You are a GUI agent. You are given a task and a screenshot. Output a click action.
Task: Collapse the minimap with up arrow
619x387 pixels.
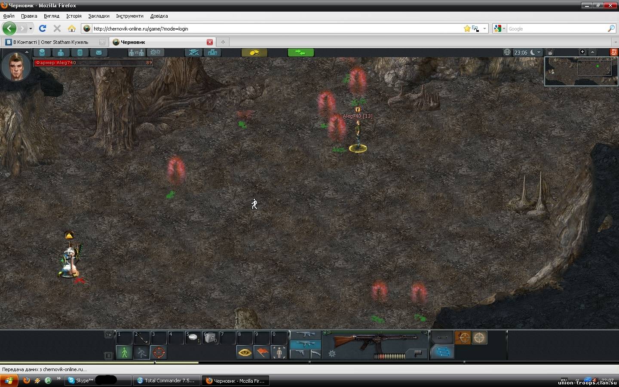tap(593, 52)
